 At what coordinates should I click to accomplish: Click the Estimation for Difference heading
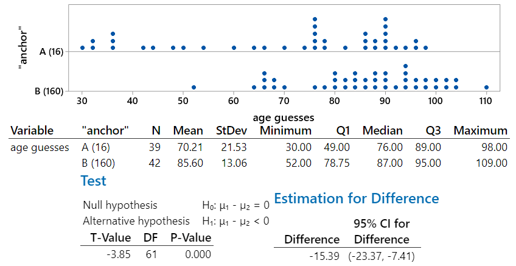click(357, 198)
